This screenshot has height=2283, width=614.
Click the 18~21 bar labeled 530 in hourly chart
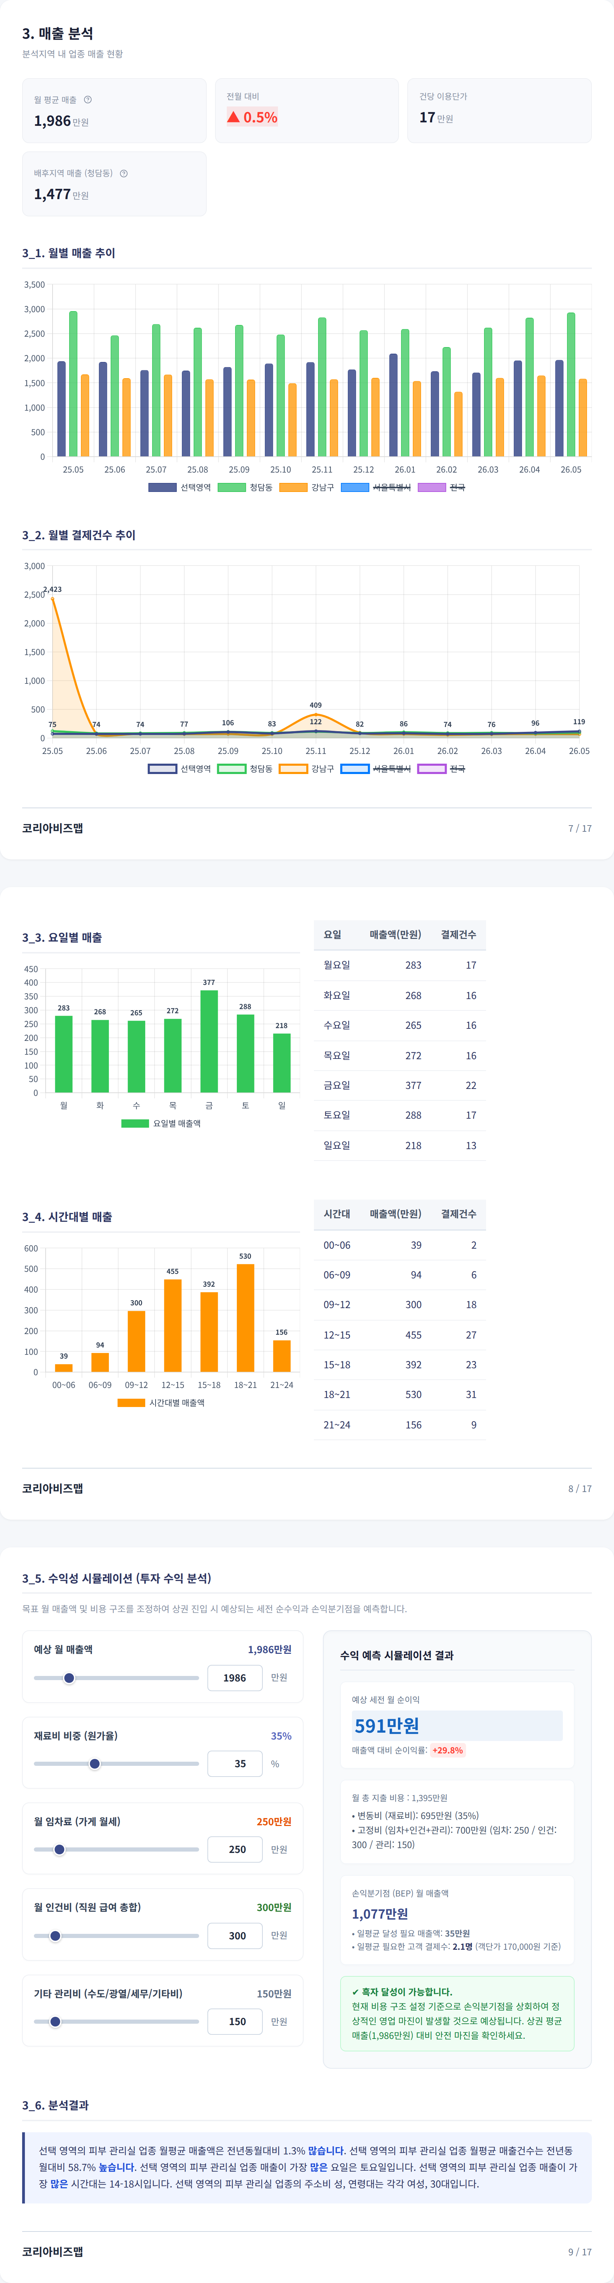245,1318
